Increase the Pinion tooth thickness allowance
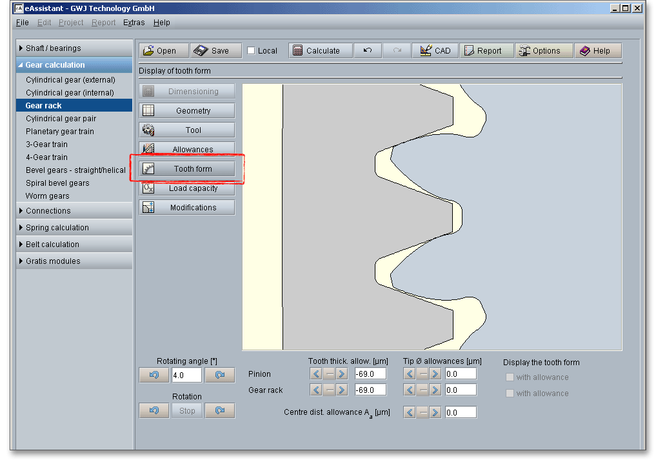Image resolution: width=656 pixels, height=460 pixels. [x=342, y=374]
